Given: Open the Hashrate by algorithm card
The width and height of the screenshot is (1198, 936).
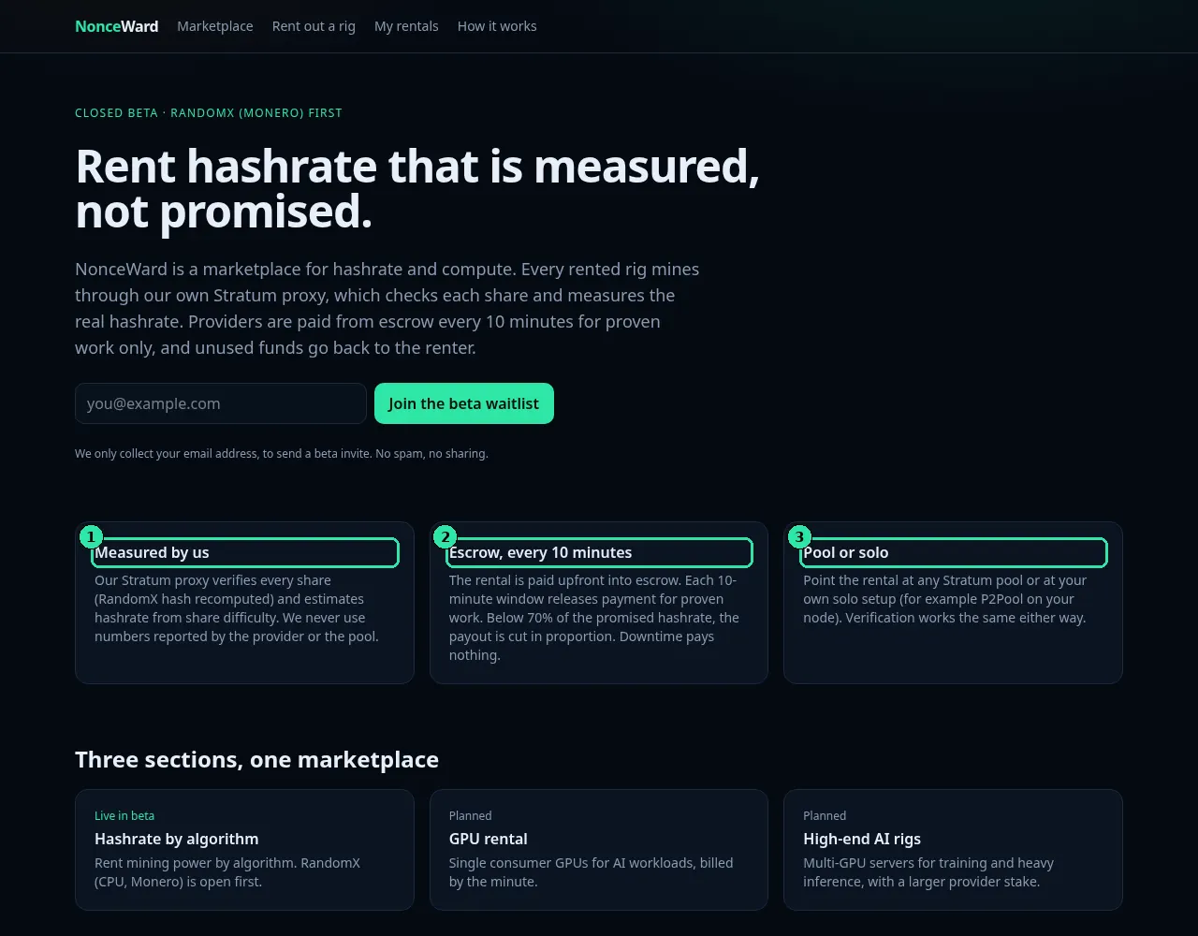Looking at the screenshot, I should [x=244, y=850].
